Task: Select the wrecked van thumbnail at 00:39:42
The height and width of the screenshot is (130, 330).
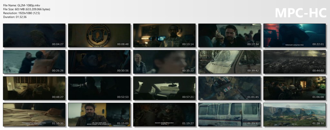Action: [x=229, y=62]
